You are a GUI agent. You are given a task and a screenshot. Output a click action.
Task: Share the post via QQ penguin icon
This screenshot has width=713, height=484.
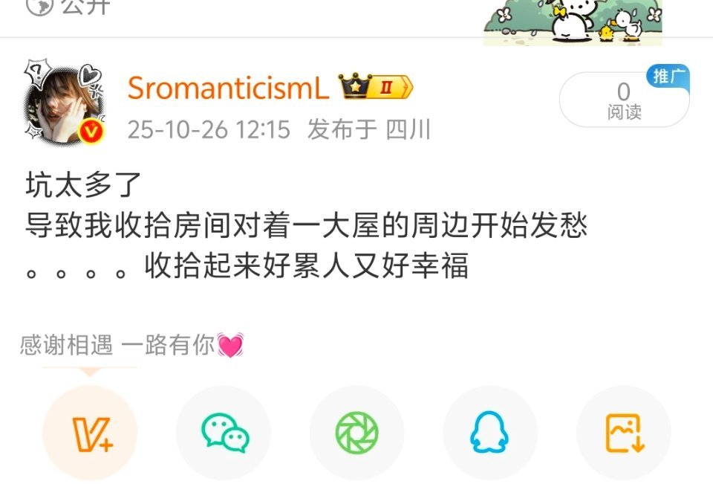490,433
